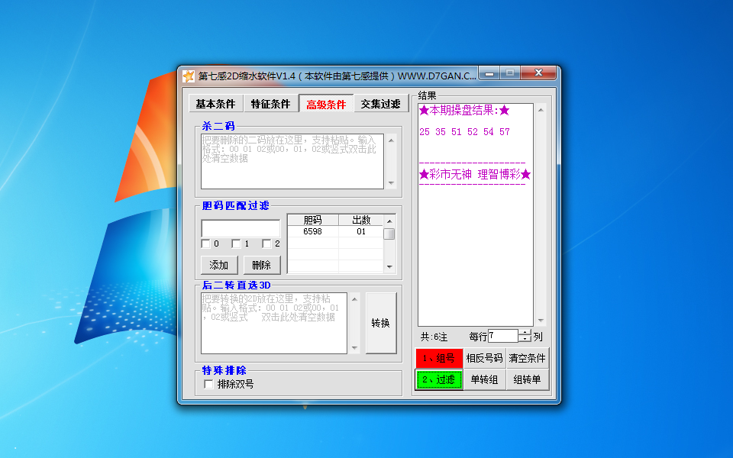Click the green 2、过滤 button
The height and width of the screenshot is (458, 733).
coord(438,379)
